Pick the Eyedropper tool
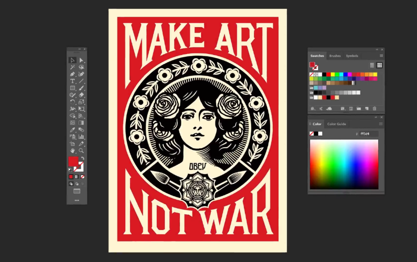 coord(72,129)
